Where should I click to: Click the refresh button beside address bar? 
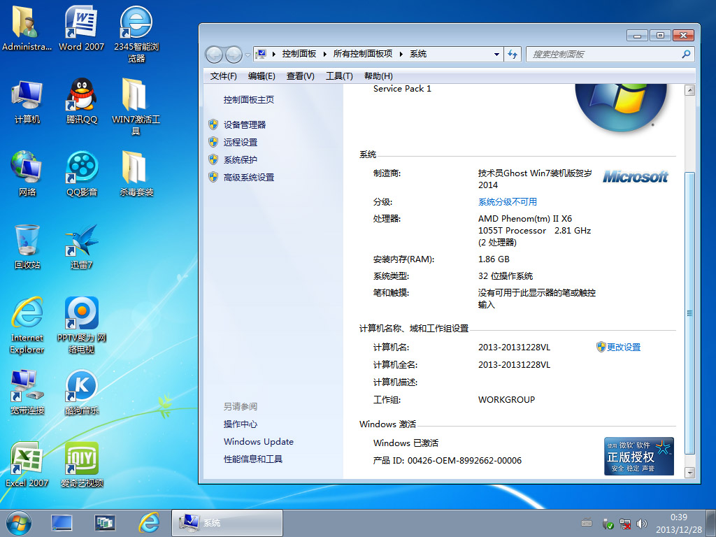point(513,55)
